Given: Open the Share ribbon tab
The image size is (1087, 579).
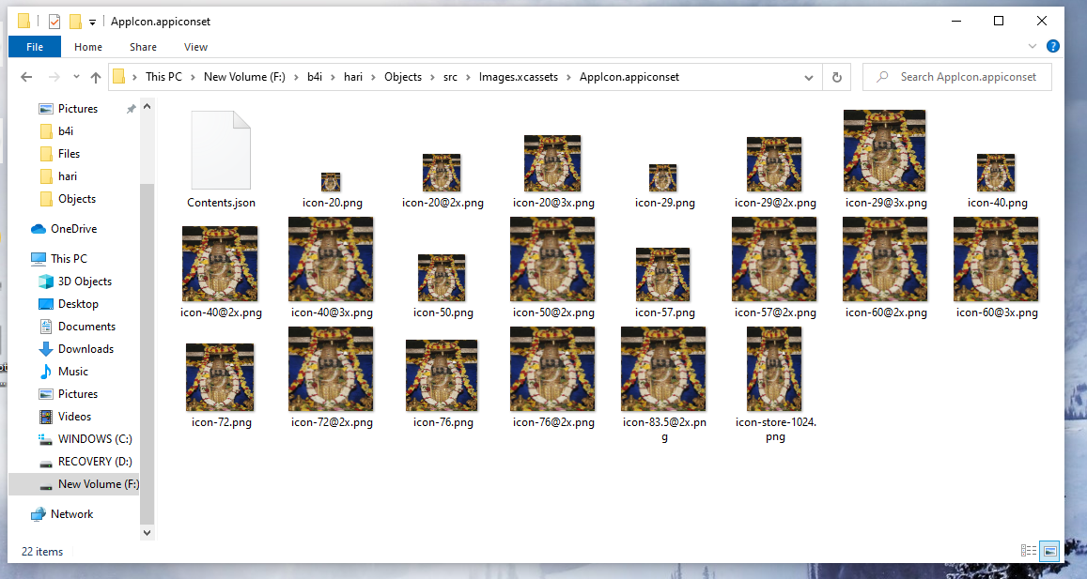Looking at the screenshot, I should click(x=143, y=47).
